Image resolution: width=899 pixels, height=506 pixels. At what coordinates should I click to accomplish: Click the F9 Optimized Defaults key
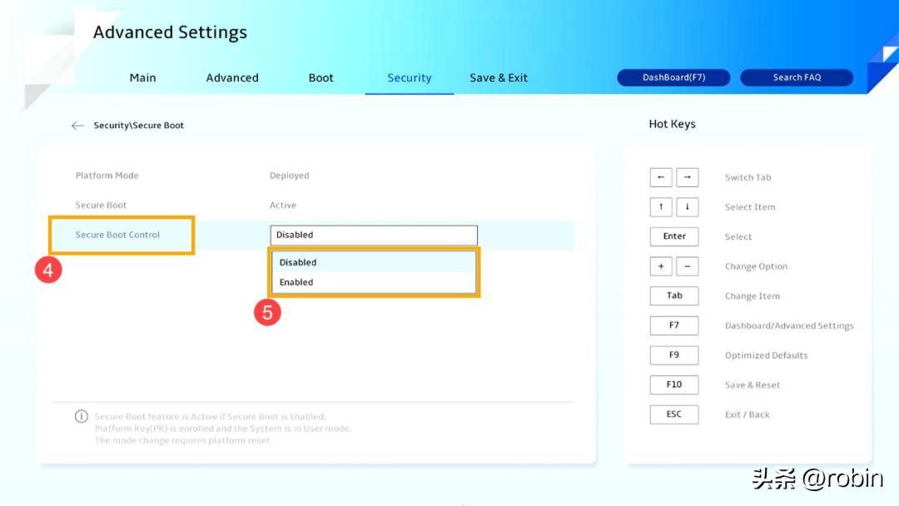(674, 355)
